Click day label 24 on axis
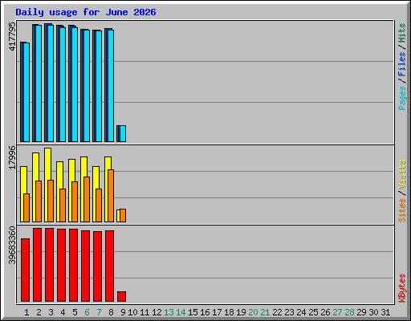This screenshot has width=411, height=321. 301,312
